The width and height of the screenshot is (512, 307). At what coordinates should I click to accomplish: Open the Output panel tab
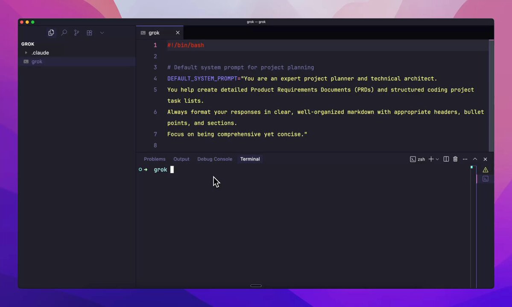click(181, 159)
